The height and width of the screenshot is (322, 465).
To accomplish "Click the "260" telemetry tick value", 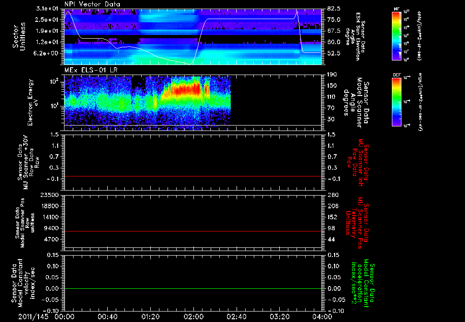I will tap(332, 195).
